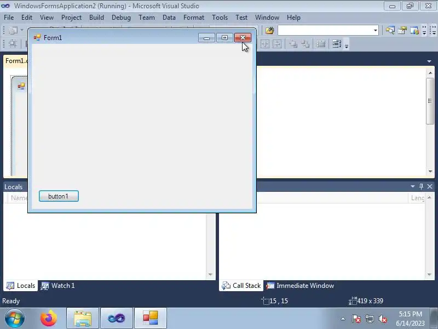Open the Find combo box dropdown arrow

point(375,30)
